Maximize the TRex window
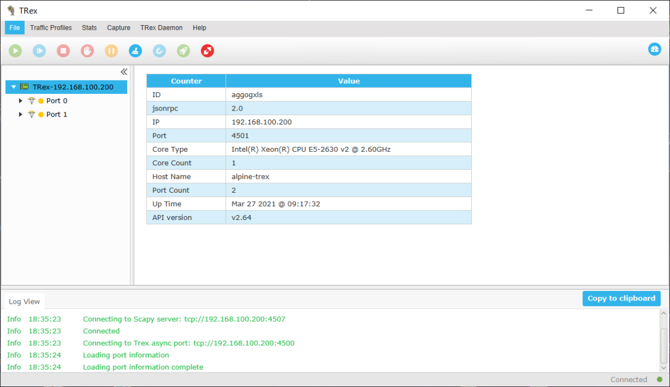The width and height of the screenshot is (670, 387). 621,11
